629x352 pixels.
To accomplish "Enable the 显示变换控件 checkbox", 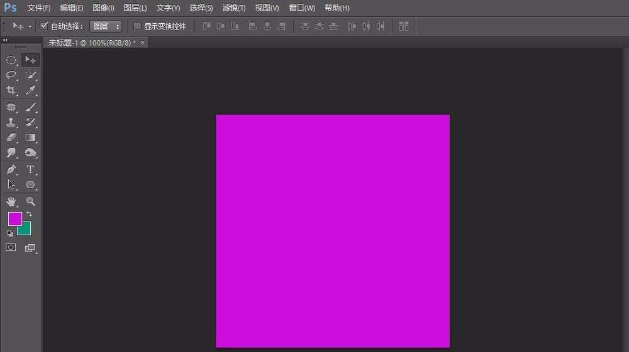I will (x=137, y=26).
